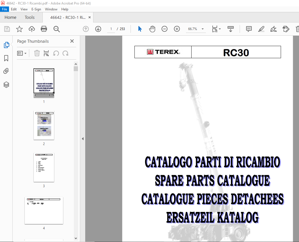This screenshot has height=242, width=299.
Task: Open the View menu
Action: (x=24, y=9)
